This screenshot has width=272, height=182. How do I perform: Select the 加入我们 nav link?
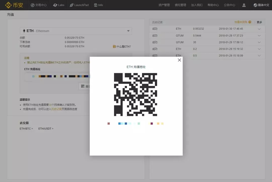[197, 5]
